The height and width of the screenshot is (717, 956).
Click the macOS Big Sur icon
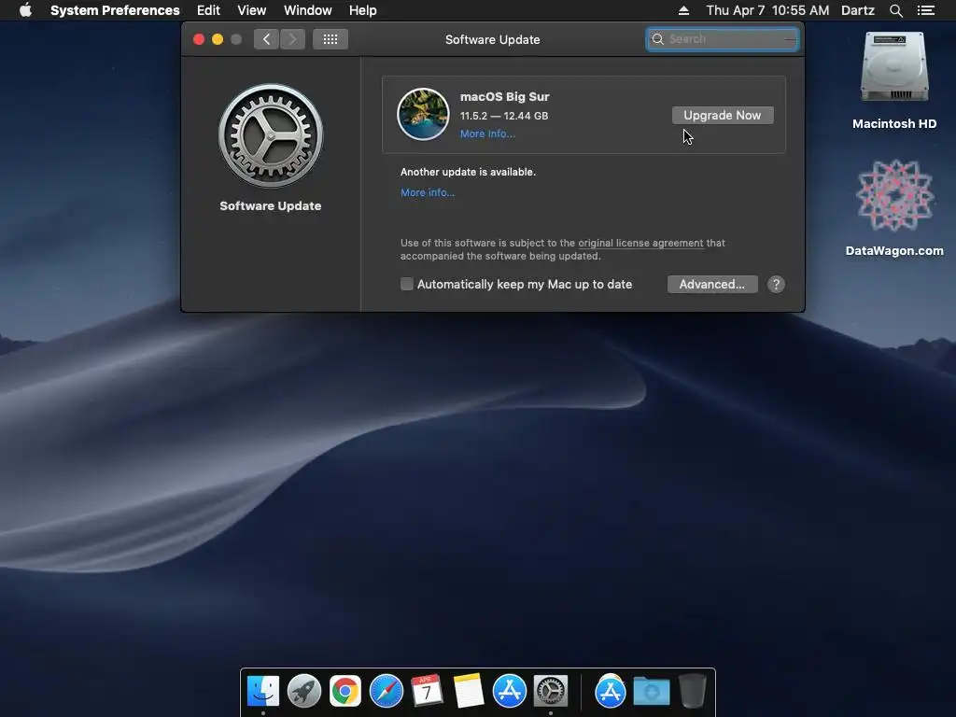point(423,114)
